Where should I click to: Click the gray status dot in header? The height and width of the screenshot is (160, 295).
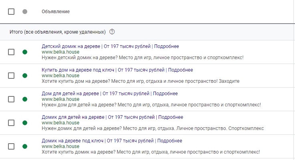point(25,12)
